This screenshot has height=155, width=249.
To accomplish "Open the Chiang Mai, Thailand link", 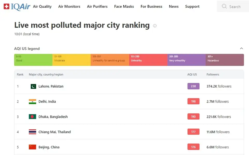I will pos(54,132).
